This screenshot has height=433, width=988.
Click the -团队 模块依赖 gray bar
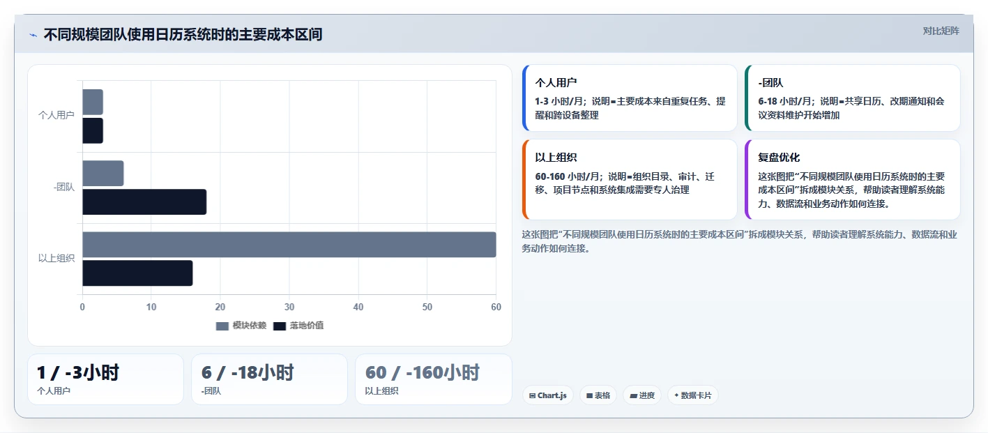pos(103,174)
